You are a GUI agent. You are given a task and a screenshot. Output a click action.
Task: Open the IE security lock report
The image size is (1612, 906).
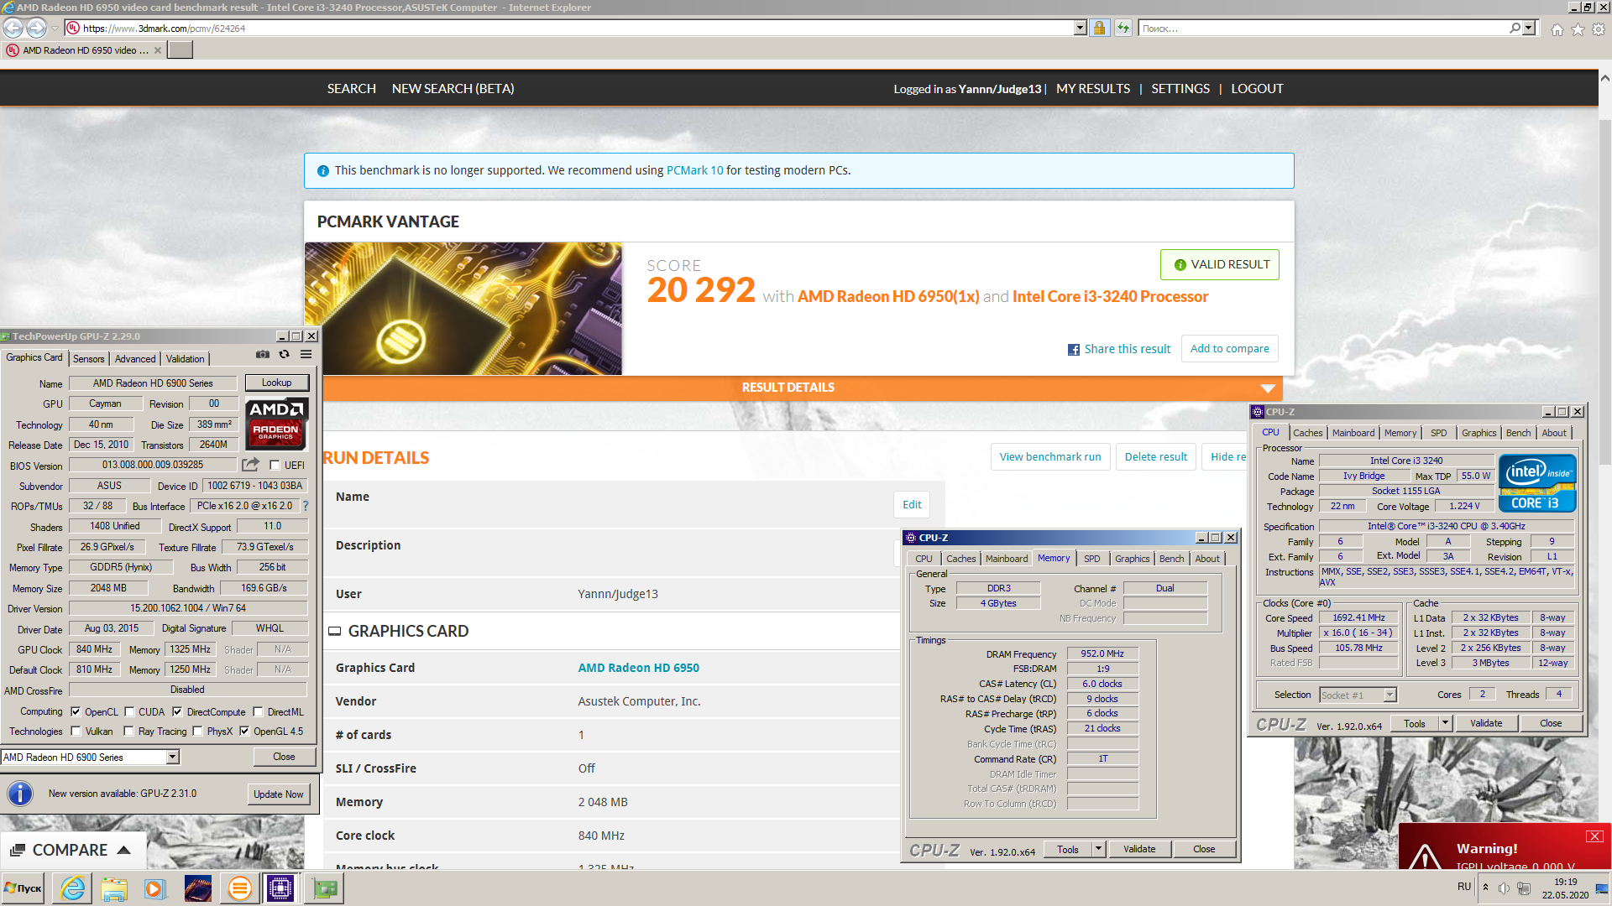tap(1099, 28)
